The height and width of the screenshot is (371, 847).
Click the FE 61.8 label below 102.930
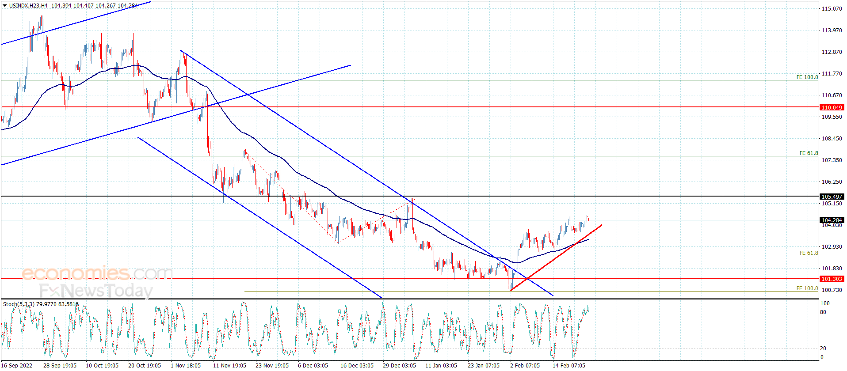809,253
